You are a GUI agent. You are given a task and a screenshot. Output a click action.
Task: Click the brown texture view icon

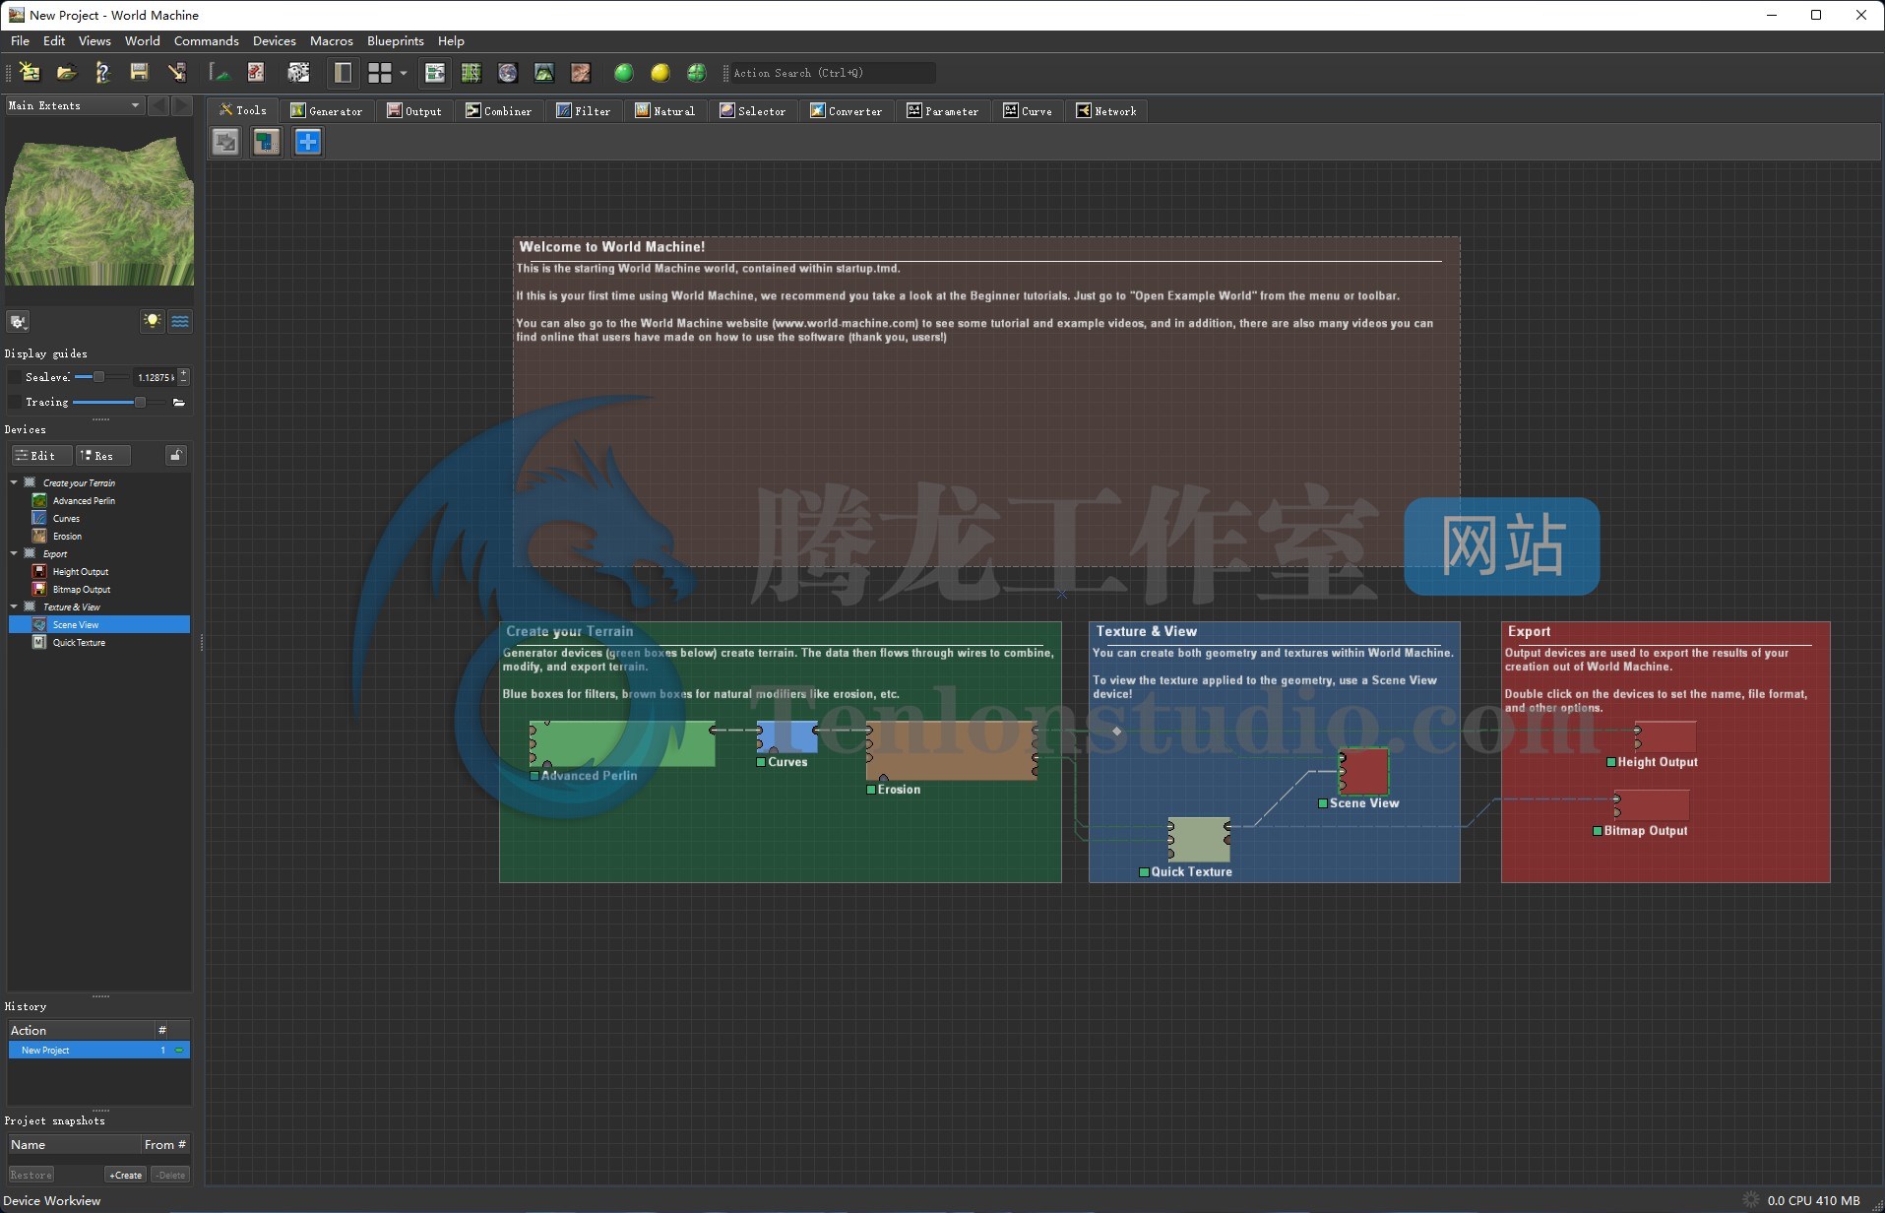581,73
